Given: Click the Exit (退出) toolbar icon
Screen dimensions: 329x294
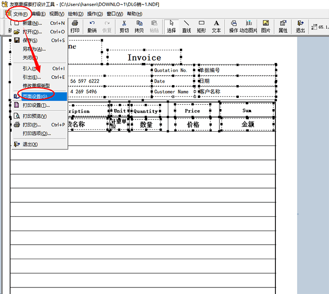Looking at the screenshot, I should (300, 26).
